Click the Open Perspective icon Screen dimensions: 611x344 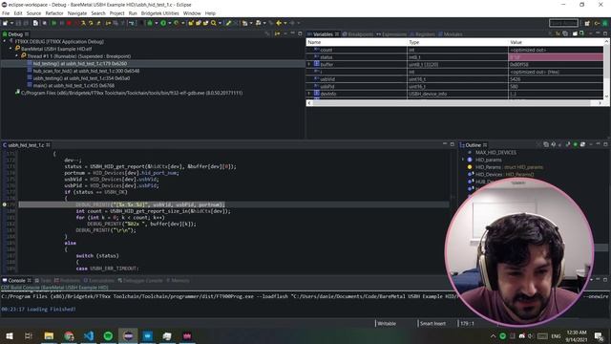tap(587, 23)
